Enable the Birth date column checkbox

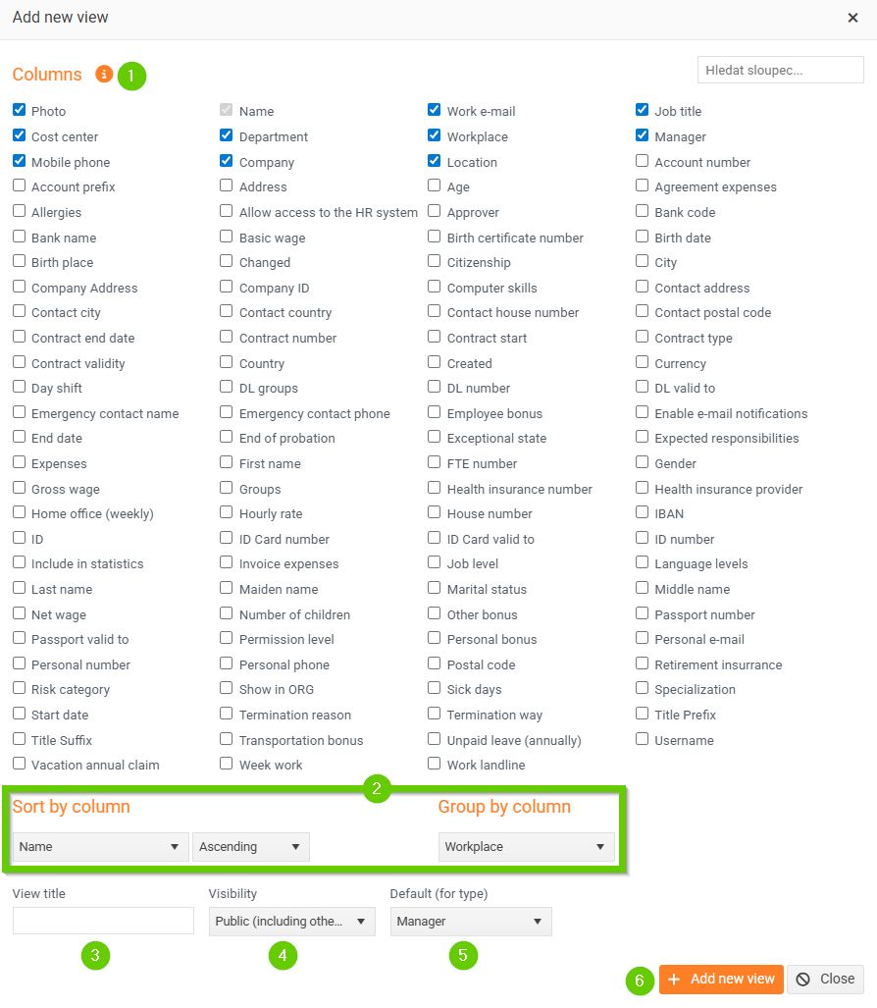(x=643, y=237)
